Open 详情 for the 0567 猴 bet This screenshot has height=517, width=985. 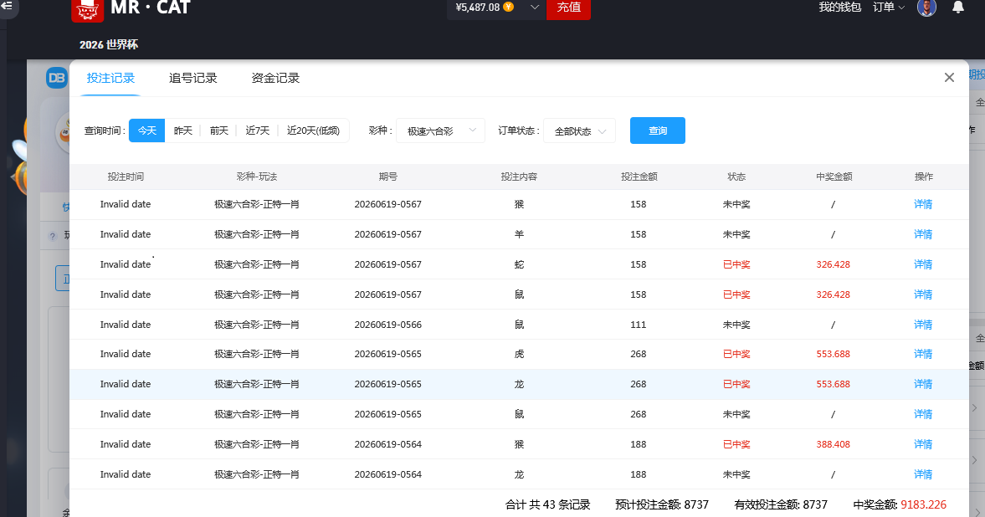(x=923, y=204)
